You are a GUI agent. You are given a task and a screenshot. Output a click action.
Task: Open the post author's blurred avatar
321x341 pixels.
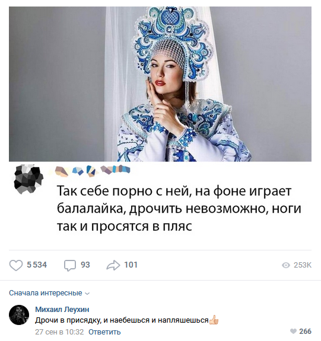28,179
